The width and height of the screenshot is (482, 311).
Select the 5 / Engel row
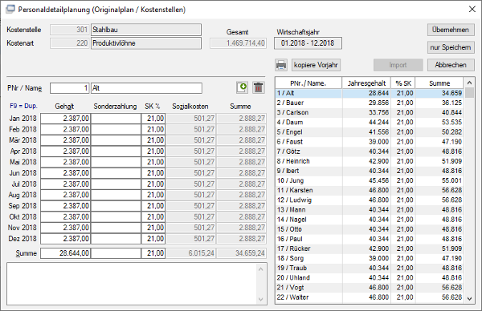pos(370,132)
